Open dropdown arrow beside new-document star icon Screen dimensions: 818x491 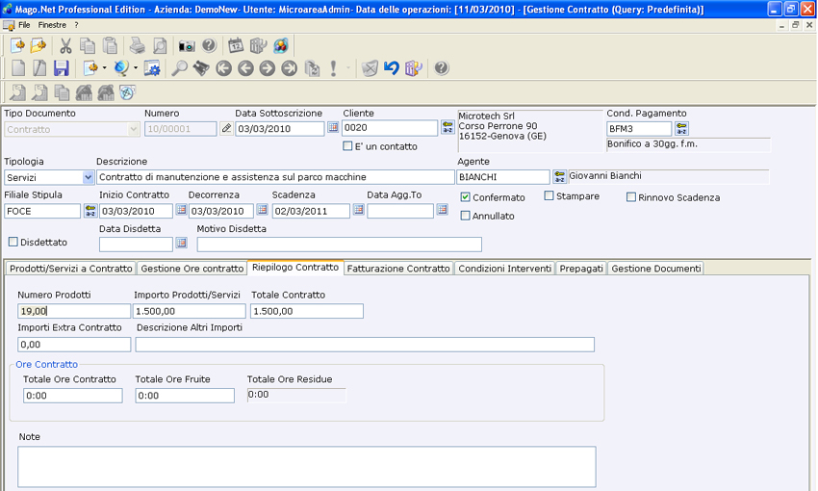(x=104, y=67)
